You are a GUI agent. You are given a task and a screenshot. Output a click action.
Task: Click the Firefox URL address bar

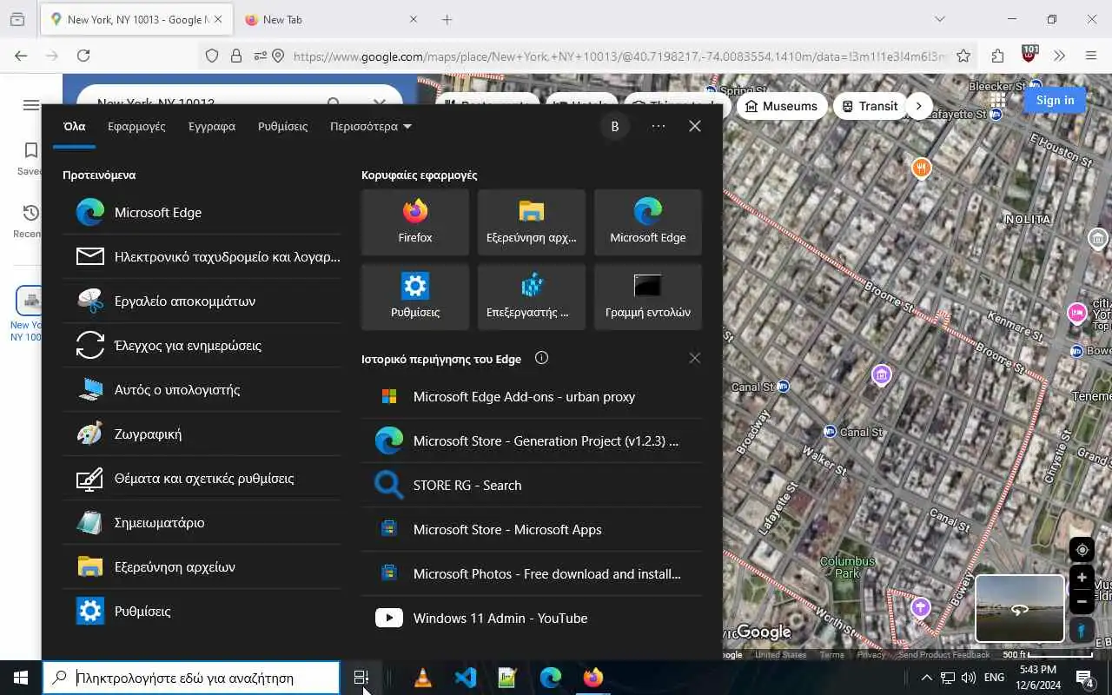(x=620, y=56)
